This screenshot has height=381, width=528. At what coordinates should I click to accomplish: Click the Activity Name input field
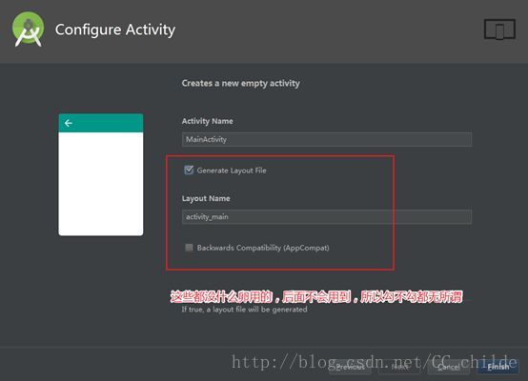click(x=327, y=139)
